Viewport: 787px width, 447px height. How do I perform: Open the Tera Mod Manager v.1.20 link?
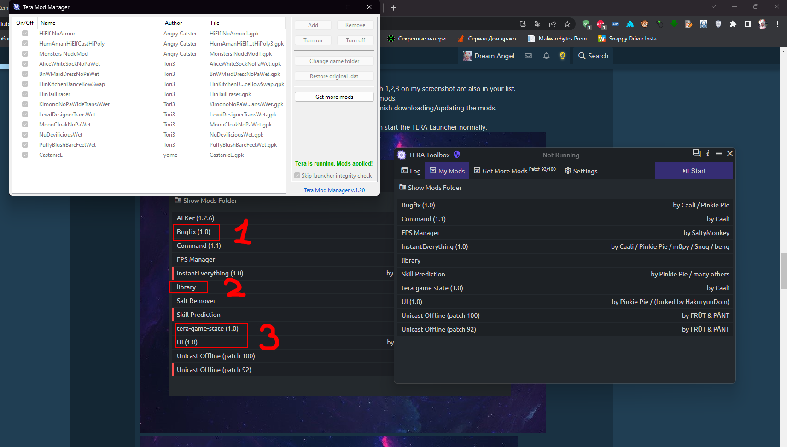point(334,190)
